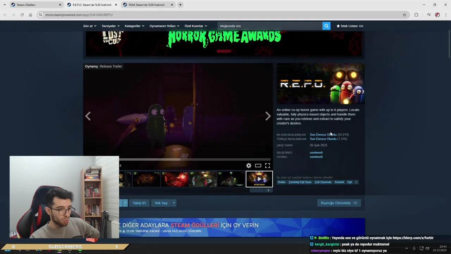This screenshot has width=451, height=254.
Task: Select the Eşli tag
Action: pyautogui.click(x=350, y=182)
